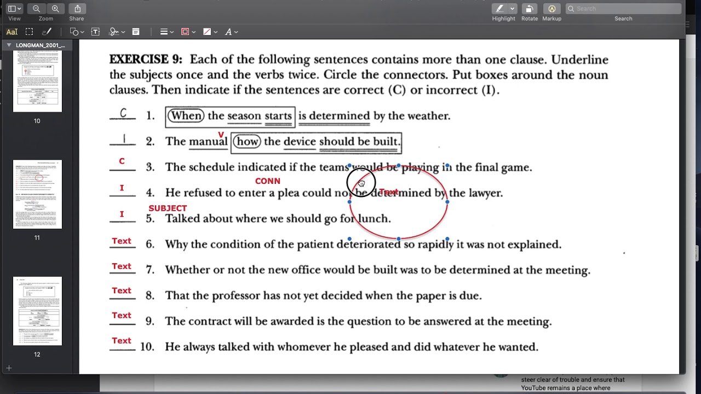Collapse the LONGMAN_2001 sidebar disclosure triangle
Screen dimensions: 701x394
9,45
